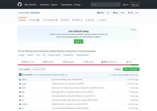Open the Branch: master dropdown
The image size is (157, 111).
pyautogui.click(x=25, y=69)
